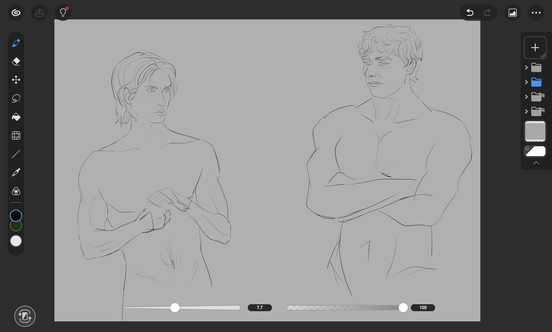Open the Creative Cloud home icon

point(16,13)
